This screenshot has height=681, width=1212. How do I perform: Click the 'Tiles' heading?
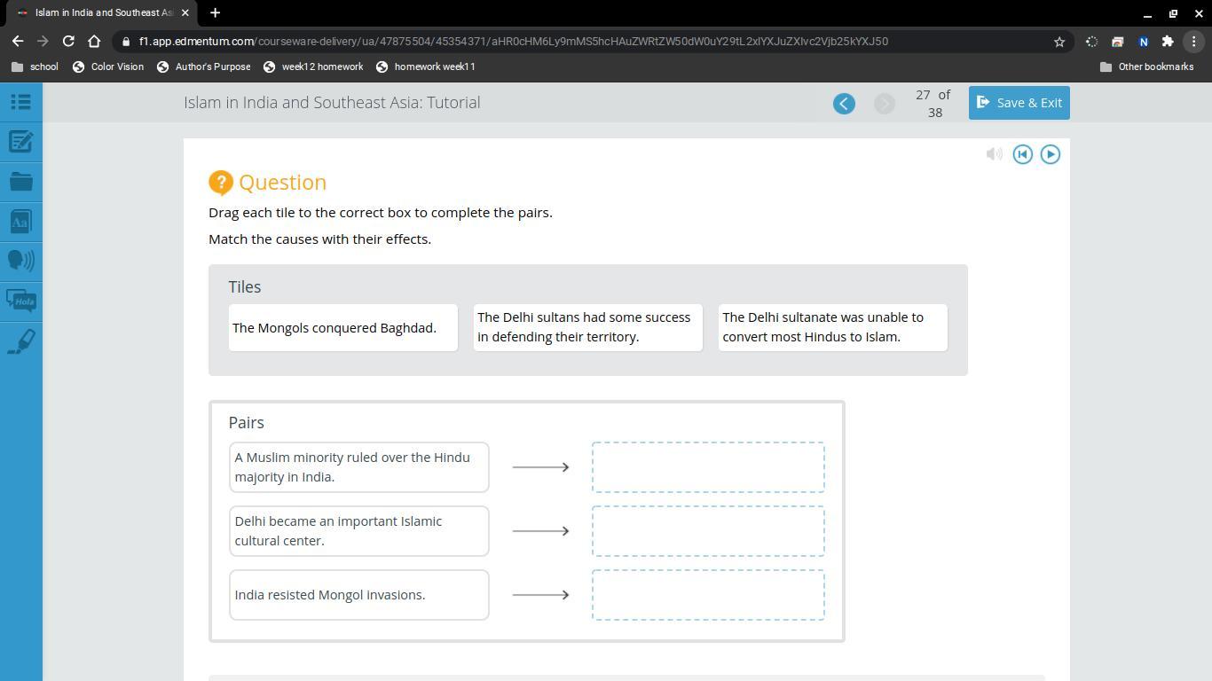(245, 287)
